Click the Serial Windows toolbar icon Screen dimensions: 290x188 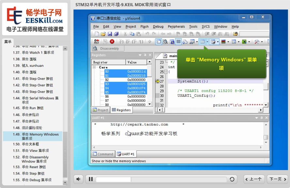(213, 42)
